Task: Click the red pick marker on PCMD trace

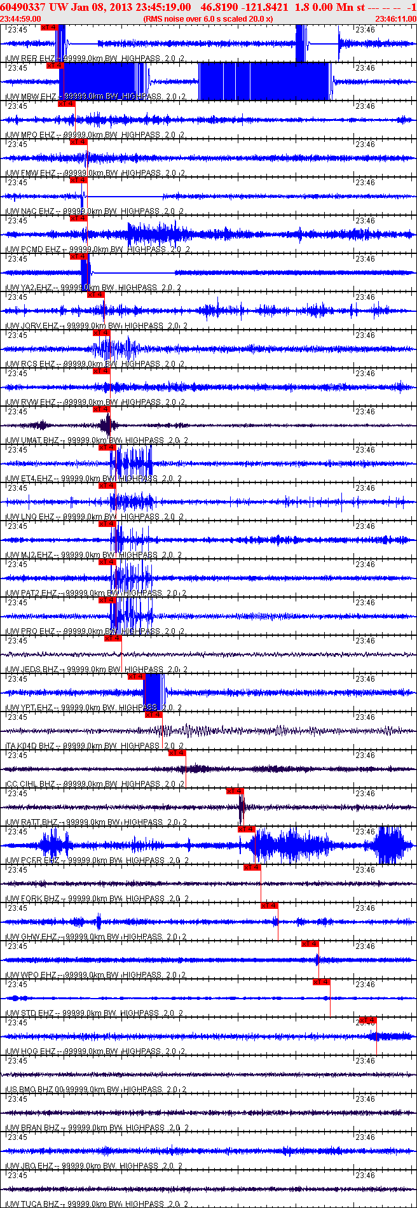Action: pyautogui.click(x=78, y=218)
